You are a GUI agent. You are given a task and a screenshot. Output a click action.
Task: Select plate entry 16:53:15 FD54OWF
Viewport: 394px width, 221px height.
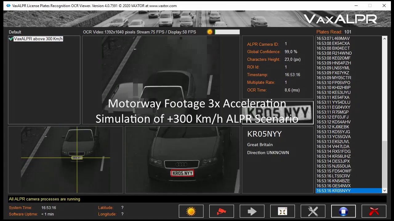(349, 171)
